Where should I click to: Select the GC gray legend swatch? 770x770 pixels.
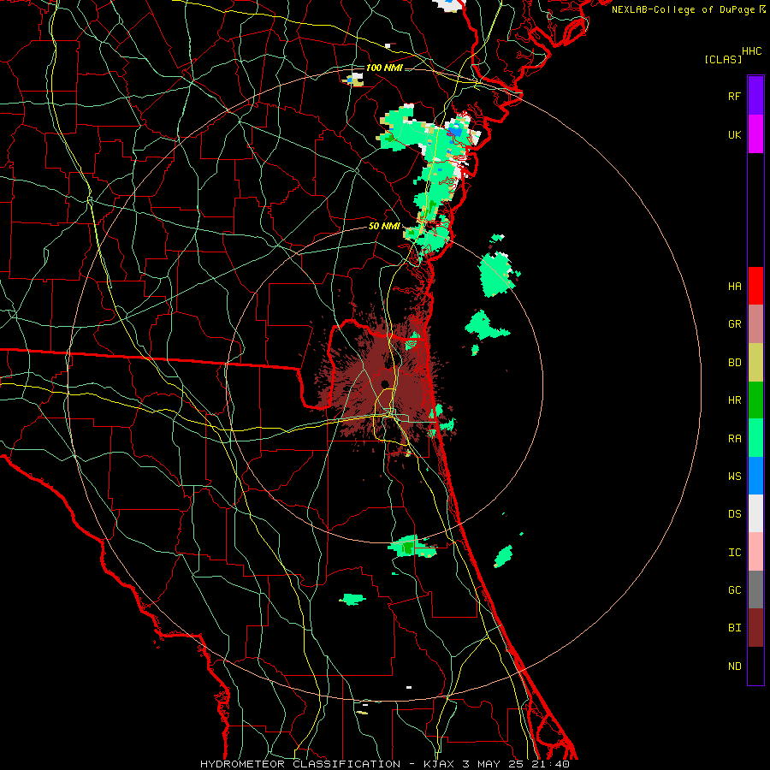tap(755, 589)
